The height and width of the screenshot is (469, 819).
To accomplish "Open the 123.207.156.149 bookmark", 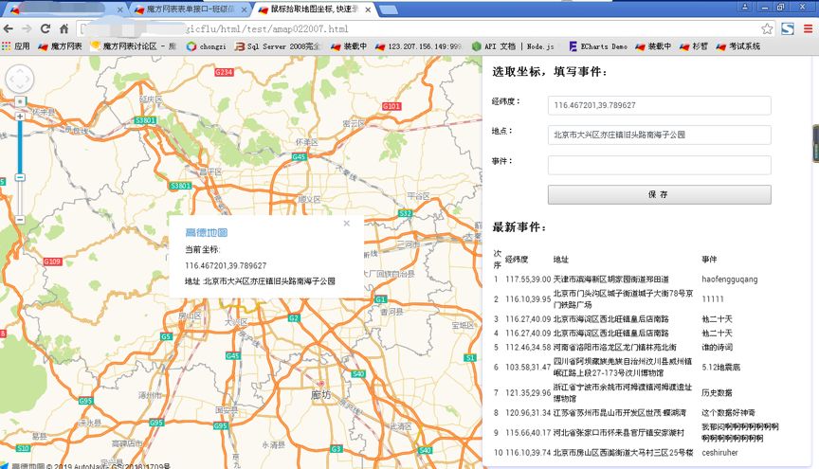I will [419, 46].
